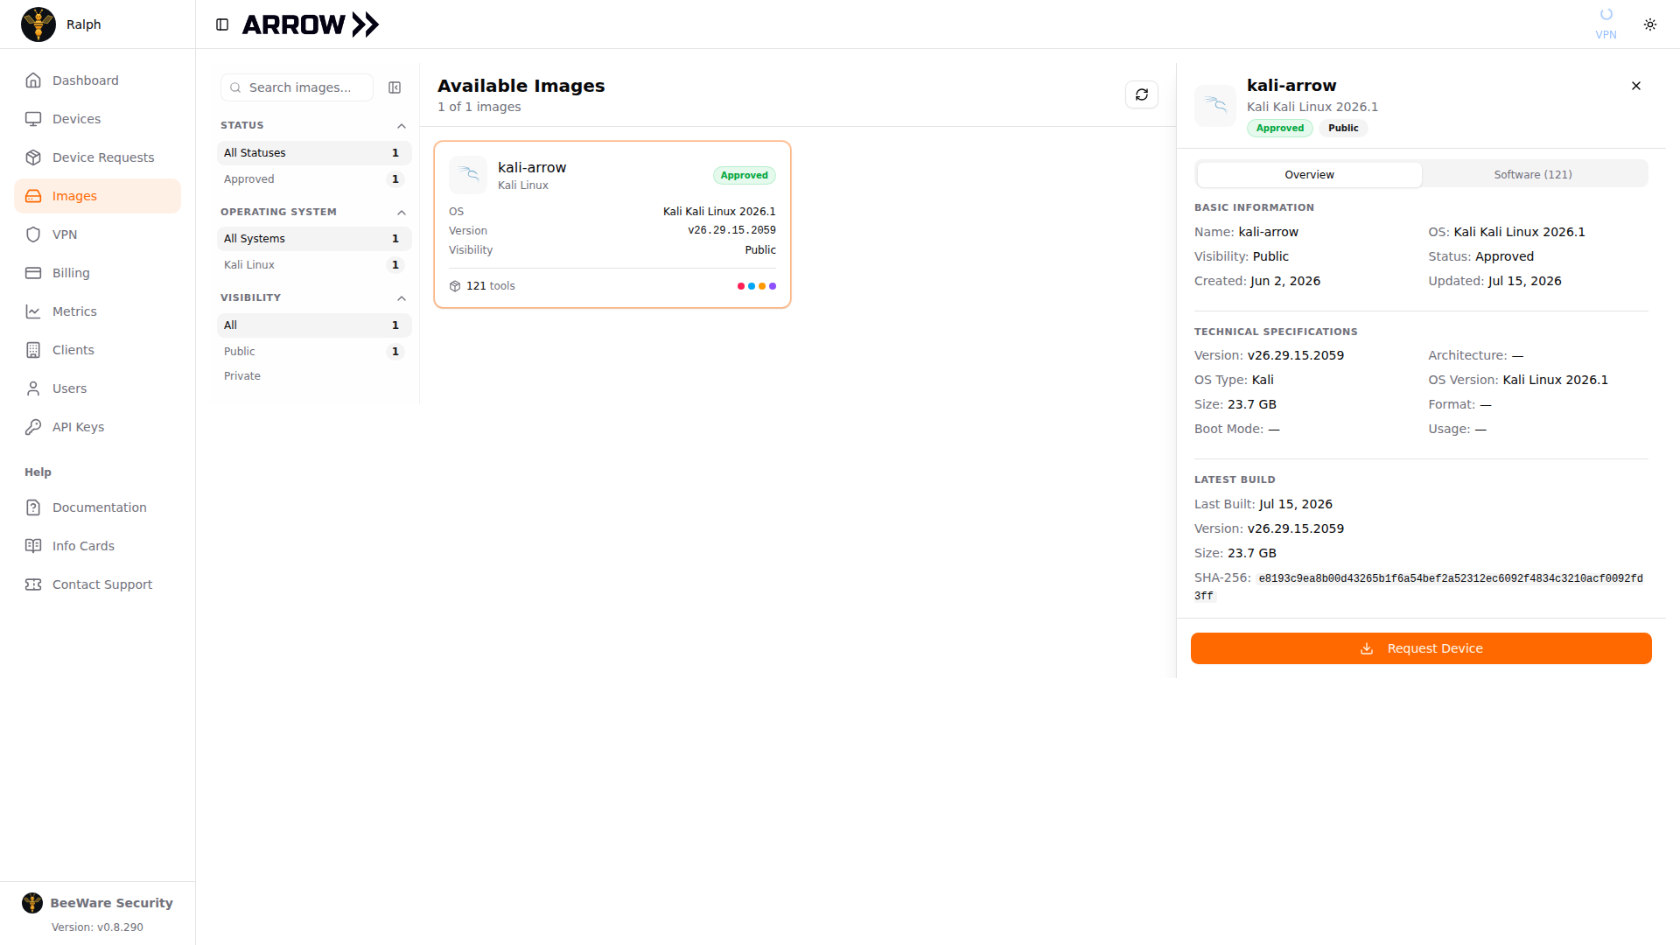
Task: Click the 121 tools package icon
Action: point(455,286)
